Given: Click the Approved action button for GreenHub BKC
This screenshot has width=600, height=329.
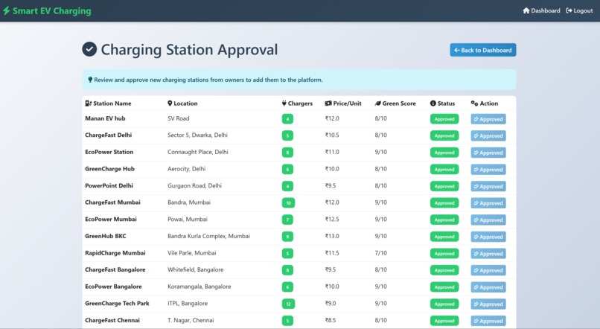Looking at the screenshot, I should tap(488, 237).
